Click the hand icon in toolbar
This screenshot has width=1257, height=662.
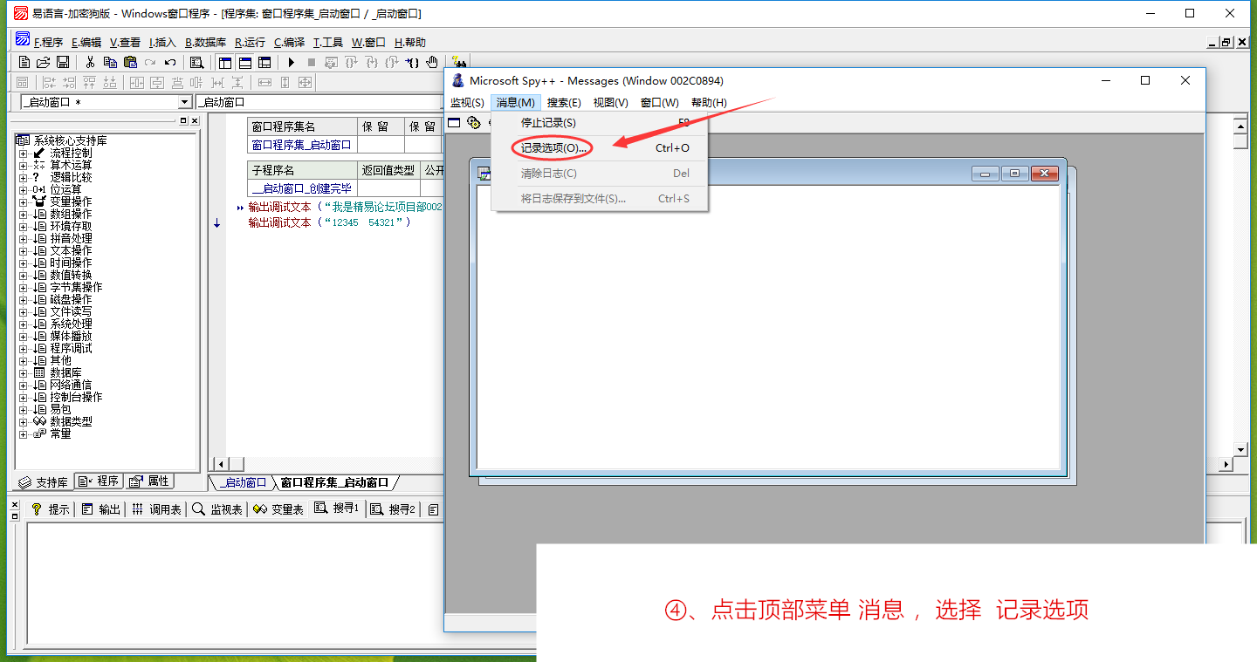[x=431, y=62]
